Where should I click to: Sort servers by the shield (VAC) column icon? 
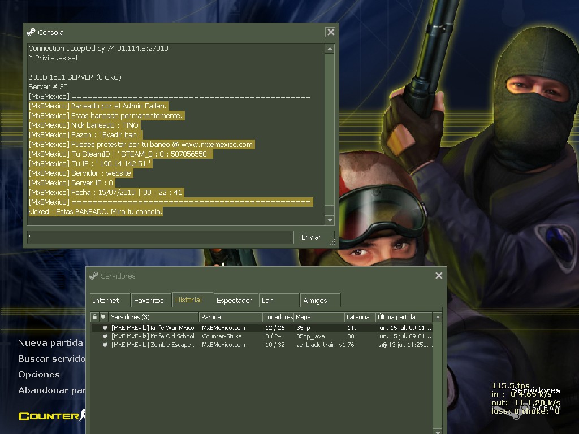(x=103, y=316)
